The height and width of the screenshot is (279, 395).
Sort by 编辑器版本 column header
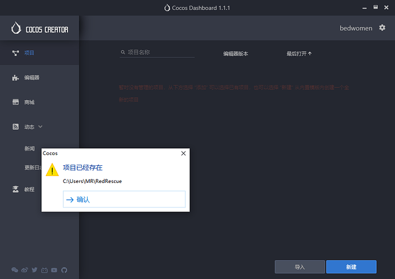pyautogui.click(x=235, y=54)
